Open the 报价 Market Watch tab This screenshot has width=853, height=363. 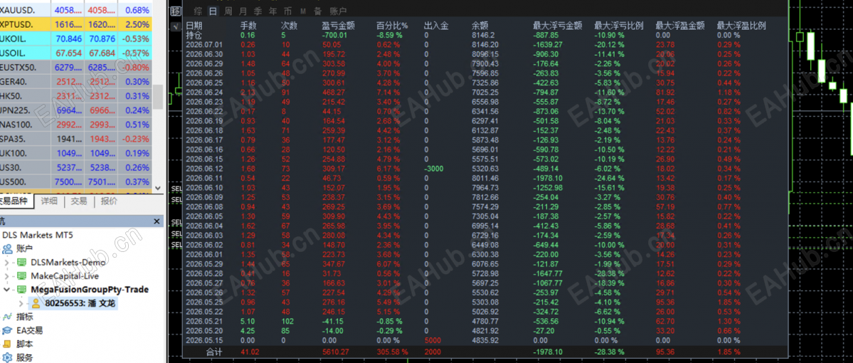109,201
